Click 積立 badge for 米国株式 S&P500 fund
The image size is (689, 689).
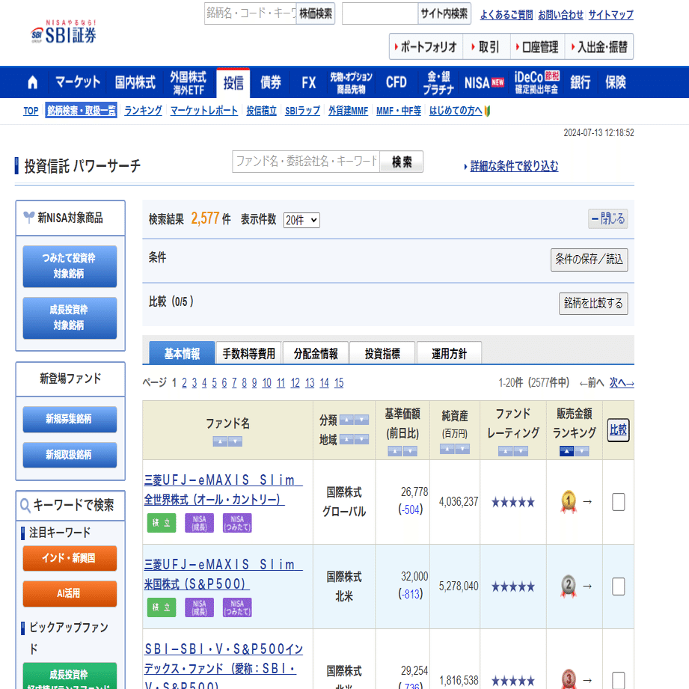[x=162, y=607]
